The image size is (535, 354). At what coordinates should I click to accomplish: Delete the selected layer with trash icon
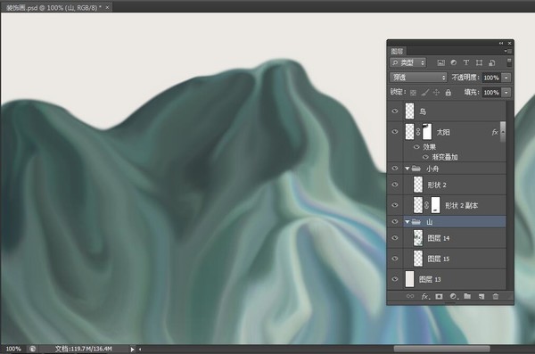pyautogui.click(x=496, y=296)
